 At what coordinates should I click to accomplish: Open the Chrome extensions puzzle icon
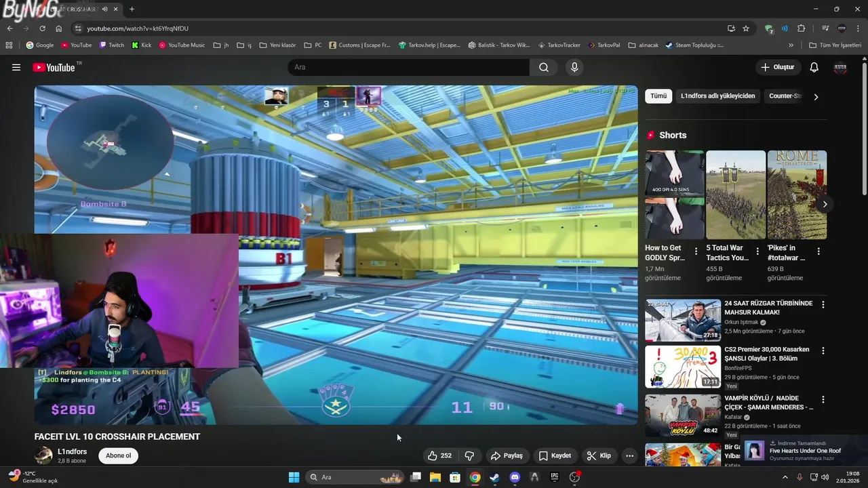tap(802, 28)
